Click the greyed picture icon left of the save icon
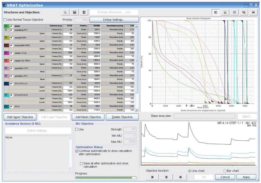The width and height of the screenshot is (261, 183). [65, 12]
